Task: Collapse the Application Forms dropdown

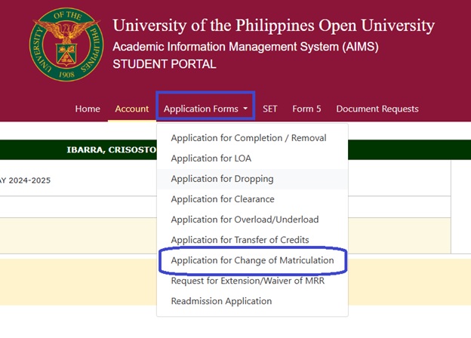Action: tap(206, 109)
